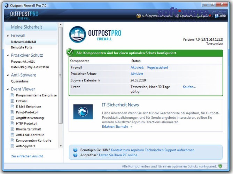Open Programminterne Ereignisse log
Image resolution: width=233 pixels, height=174 pixels.
[x=36, y=95]
